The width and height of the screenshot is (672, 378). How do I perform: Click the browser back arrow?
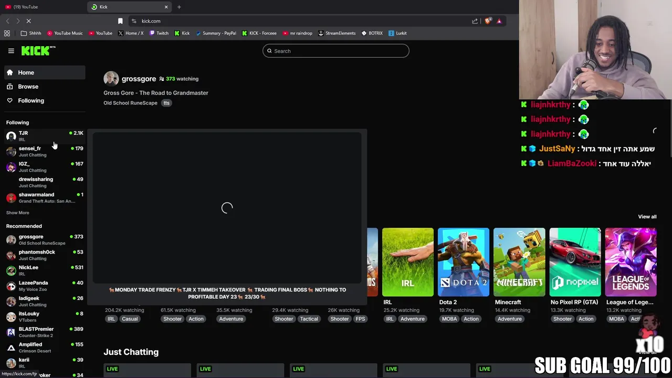tap(7, 21)
